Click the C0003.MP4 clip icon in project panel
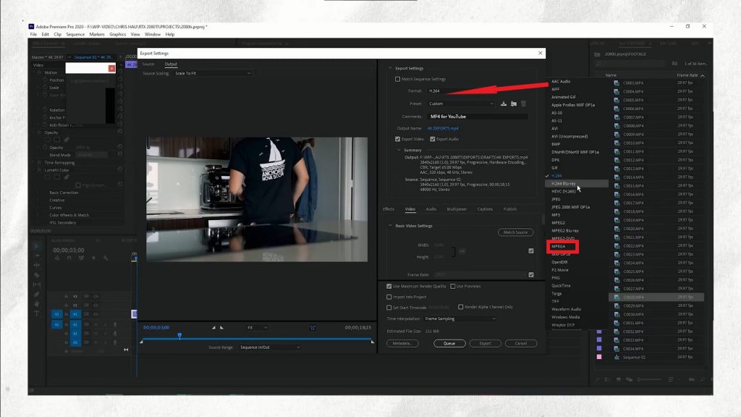This screenshot has height=417, width=741. click(617, 83)
